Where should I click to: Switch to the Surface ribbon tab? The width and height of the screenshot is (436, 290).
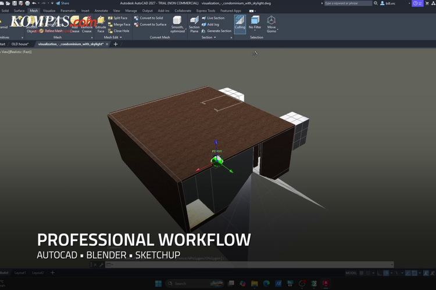click(x=19, y=11)
